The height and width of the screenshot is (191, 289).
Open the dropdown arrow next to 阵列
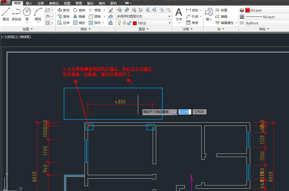pos(103,23)
